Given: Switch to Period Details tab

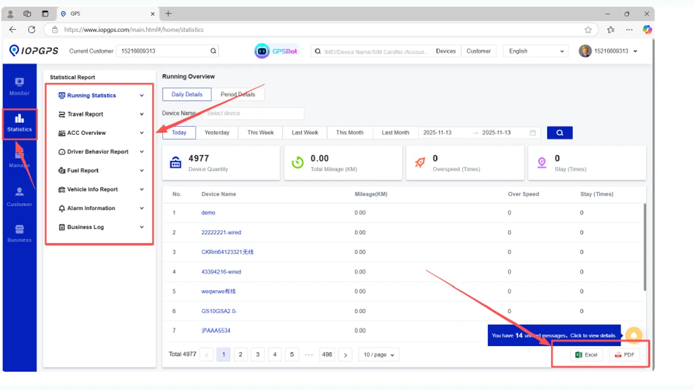Looking at the screenshot, I should [237, 94].
